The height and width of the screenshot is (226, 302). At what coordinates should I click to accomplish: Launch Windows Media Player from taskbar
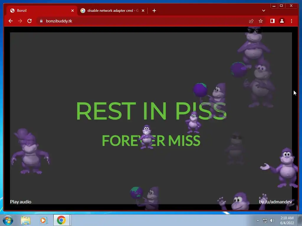pos(44,220)
